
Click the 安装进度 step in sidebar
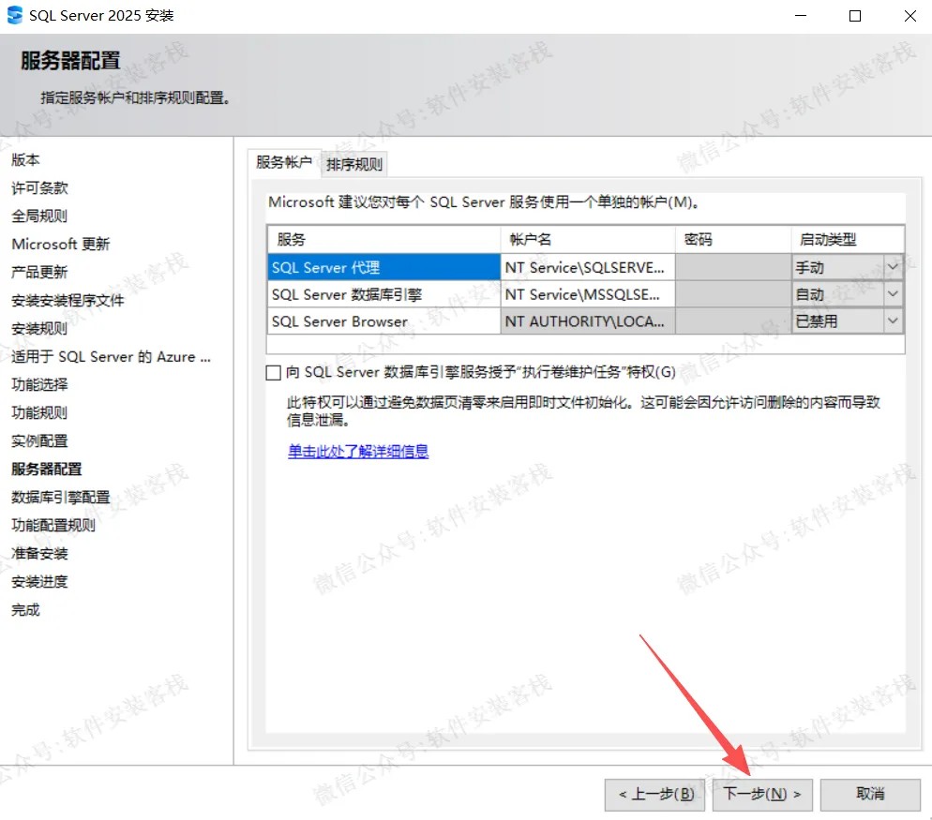click(39, 581)
